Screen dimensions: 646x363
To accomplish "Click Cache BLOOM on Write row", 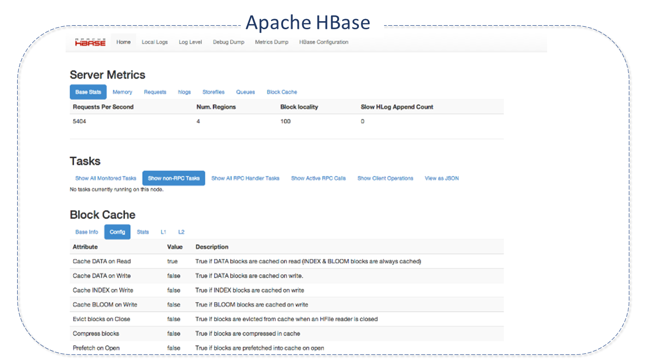I will (287, 305).
